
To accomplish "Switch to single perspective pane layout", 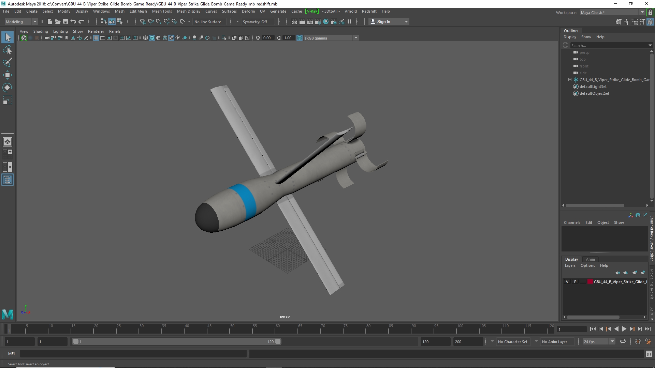I will tap(8, 142).
